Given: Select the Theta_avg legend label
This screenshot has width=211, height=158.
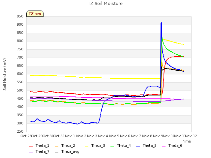Looking at the screenshot, I should [x=70, y=151].
